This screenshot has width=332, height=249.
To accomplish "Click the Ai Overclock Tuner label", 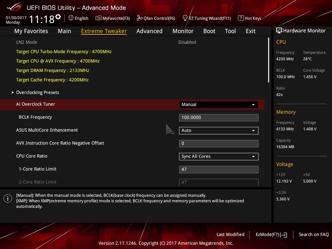I will (36, 104).
